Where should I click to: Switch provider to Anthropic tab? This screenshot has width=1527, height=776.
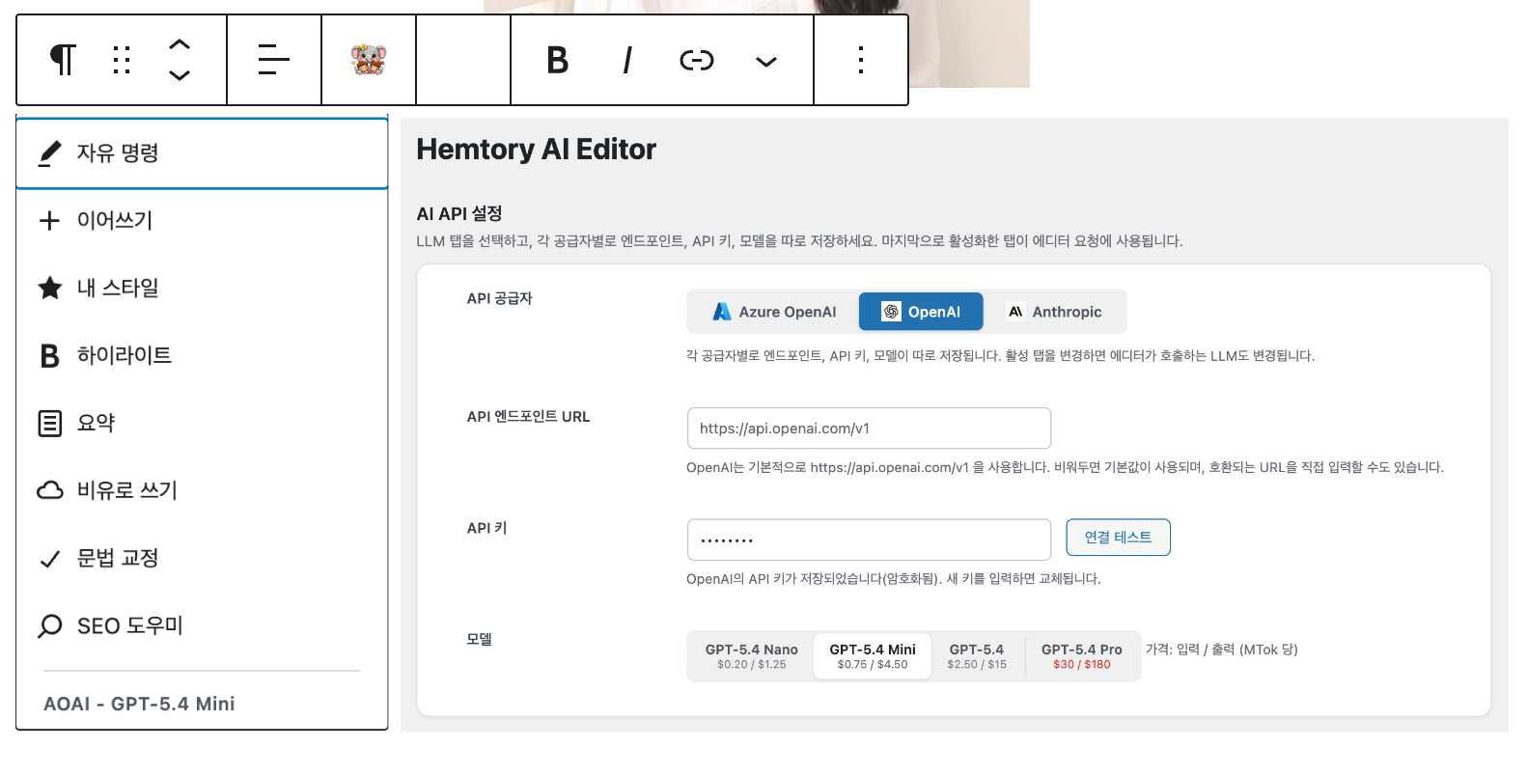tap(1054, 312)
